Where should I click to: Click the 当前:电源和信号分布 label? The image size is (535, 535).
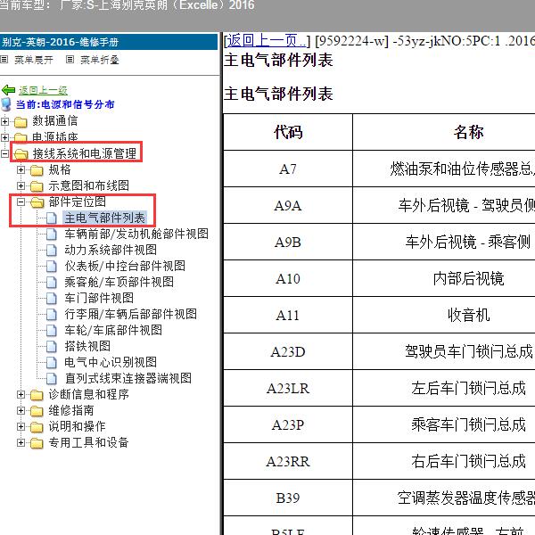[x=65, y=104]
